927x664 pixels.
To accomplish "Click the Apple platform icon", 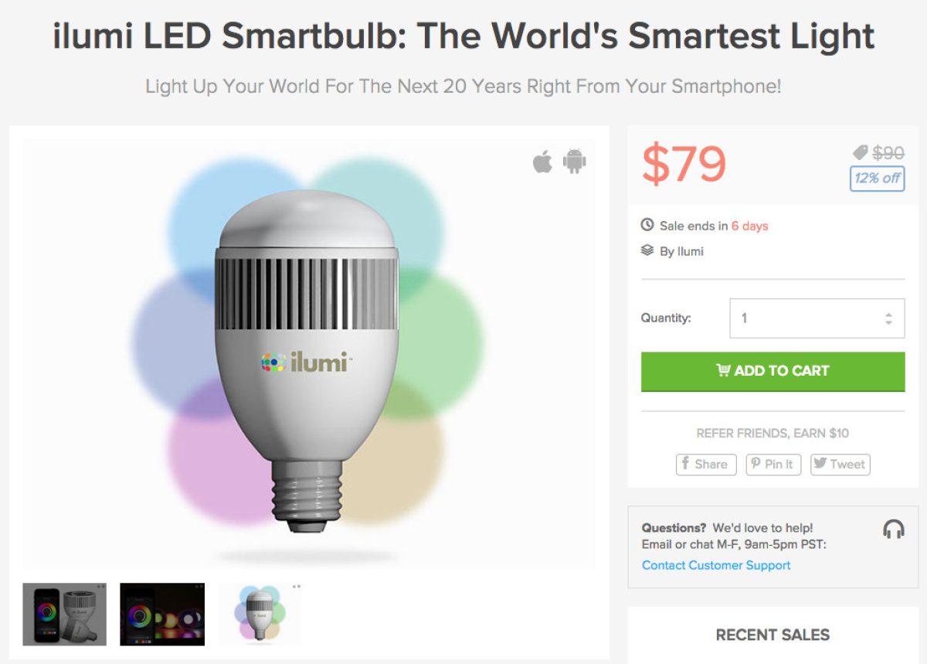I will click(x=542, y=162).
